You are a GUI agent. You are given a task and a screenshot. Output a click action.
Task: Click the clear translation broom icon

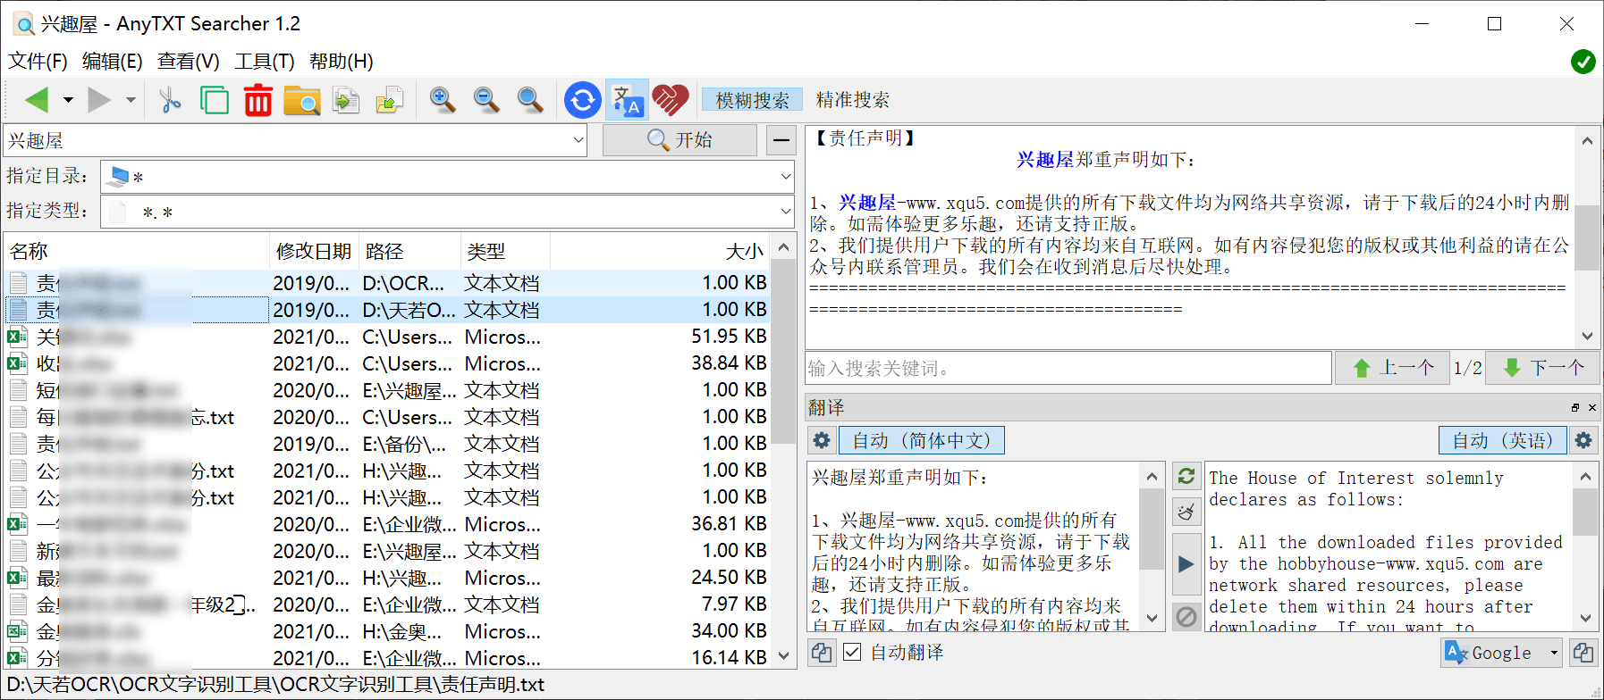click(x=1186, y=512)
